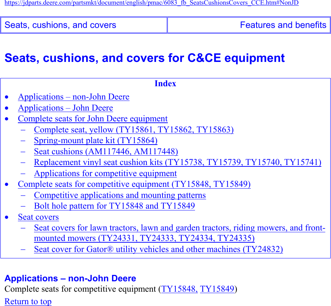Select the 'Features and benefits' header text
The width and height of the screenshot is (331, 306).
[283, 25]
